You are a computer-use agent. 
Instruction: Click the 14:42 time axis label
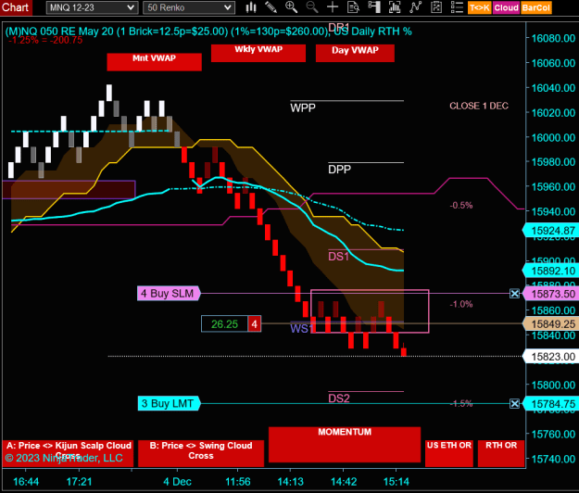pos(344,482)
